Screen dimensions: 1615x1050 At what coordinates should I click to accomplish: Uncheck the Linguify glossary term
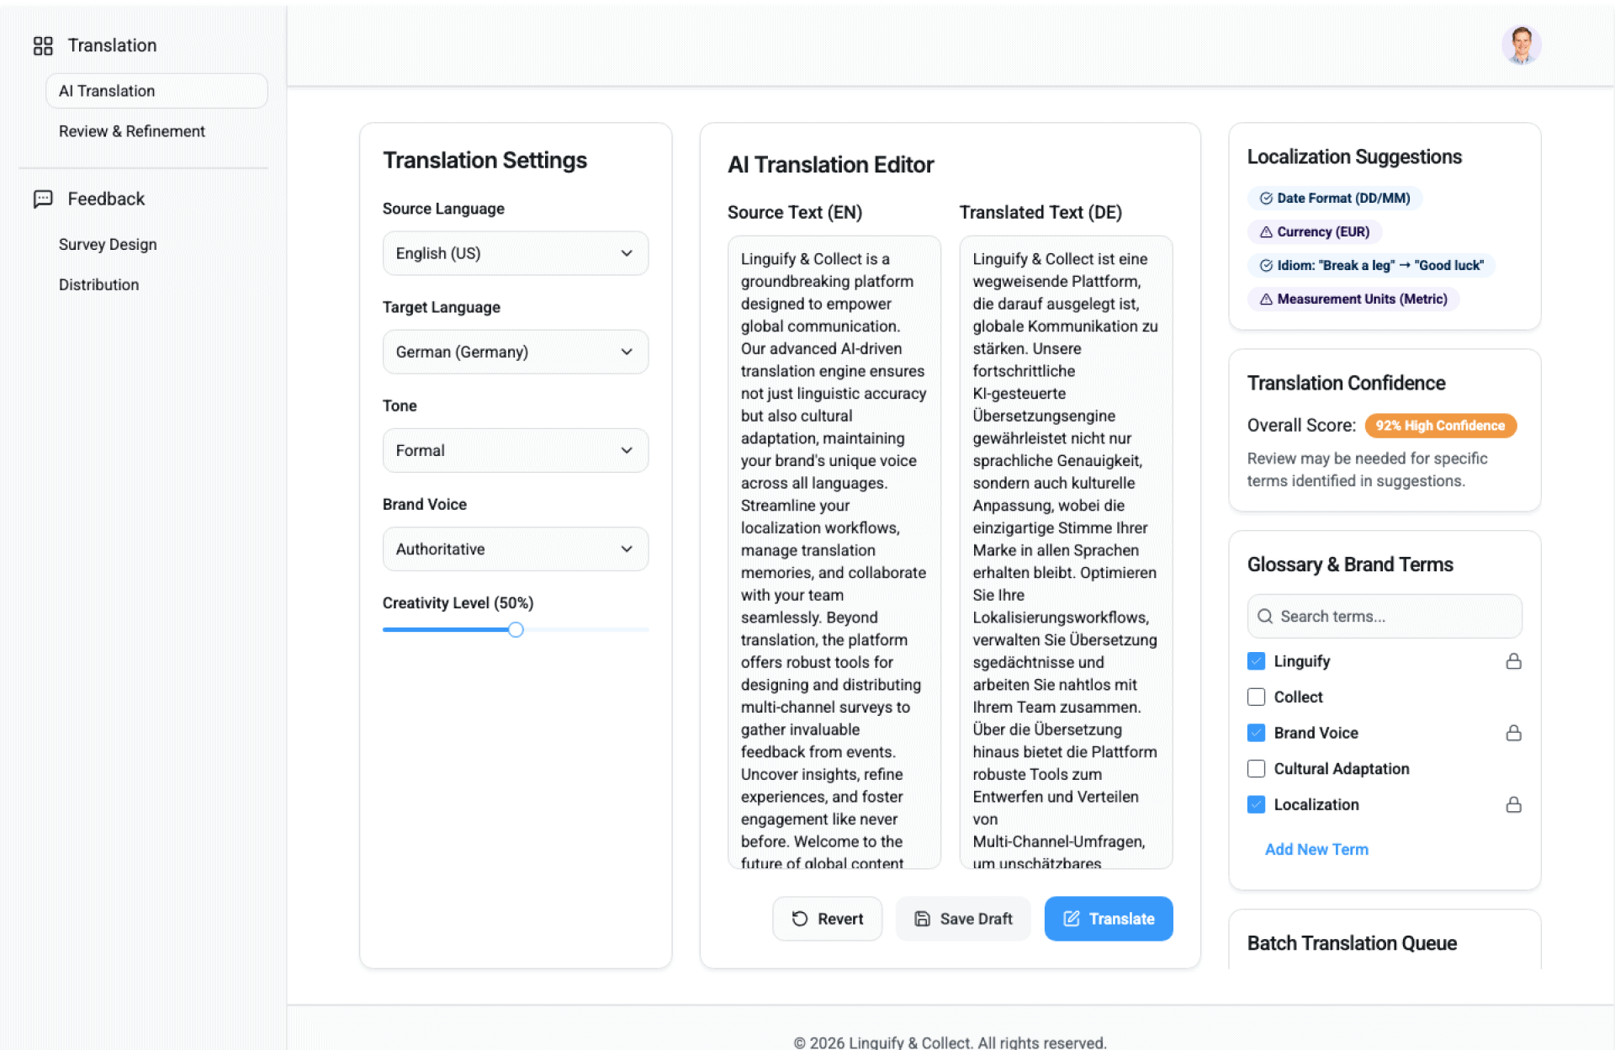click(1256, 661)
